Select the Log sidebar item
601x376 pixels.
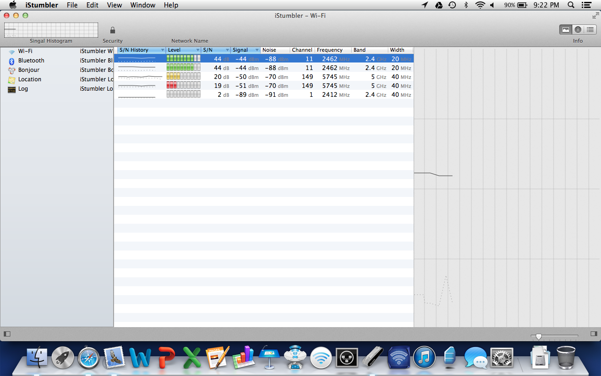[23, 89]
